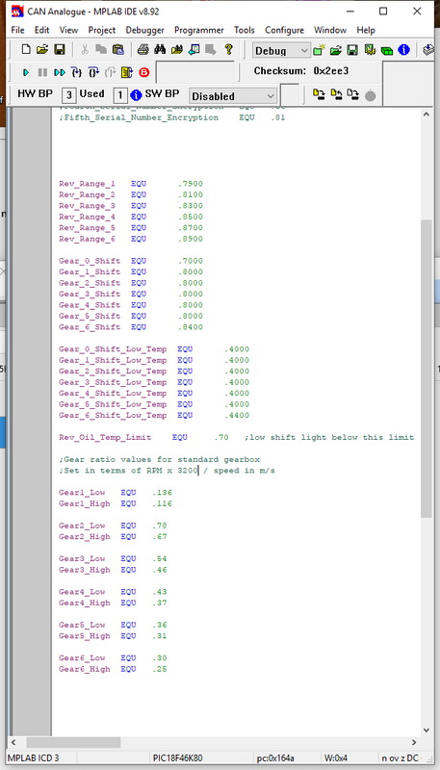
Task: Click the Checksum 0x2ee3 field
Action: click(301, 71)
